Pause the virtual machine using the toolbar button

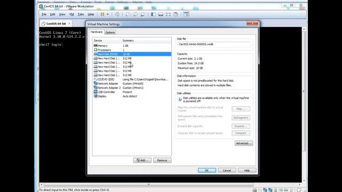click(x=102, y=14)
